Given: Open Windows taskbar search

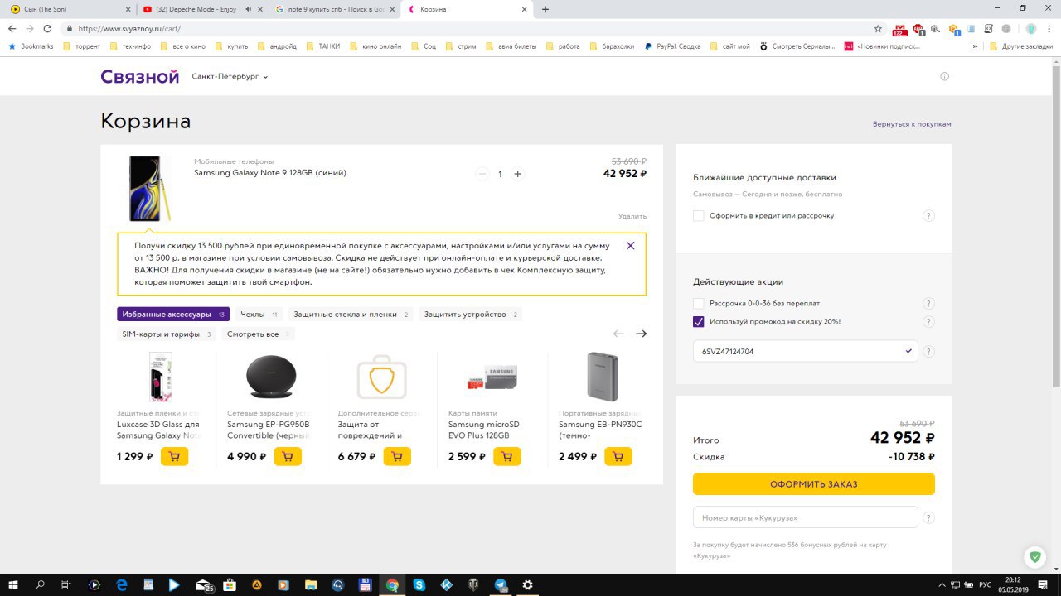Looking at the screenshot, I should pos(40,584).
